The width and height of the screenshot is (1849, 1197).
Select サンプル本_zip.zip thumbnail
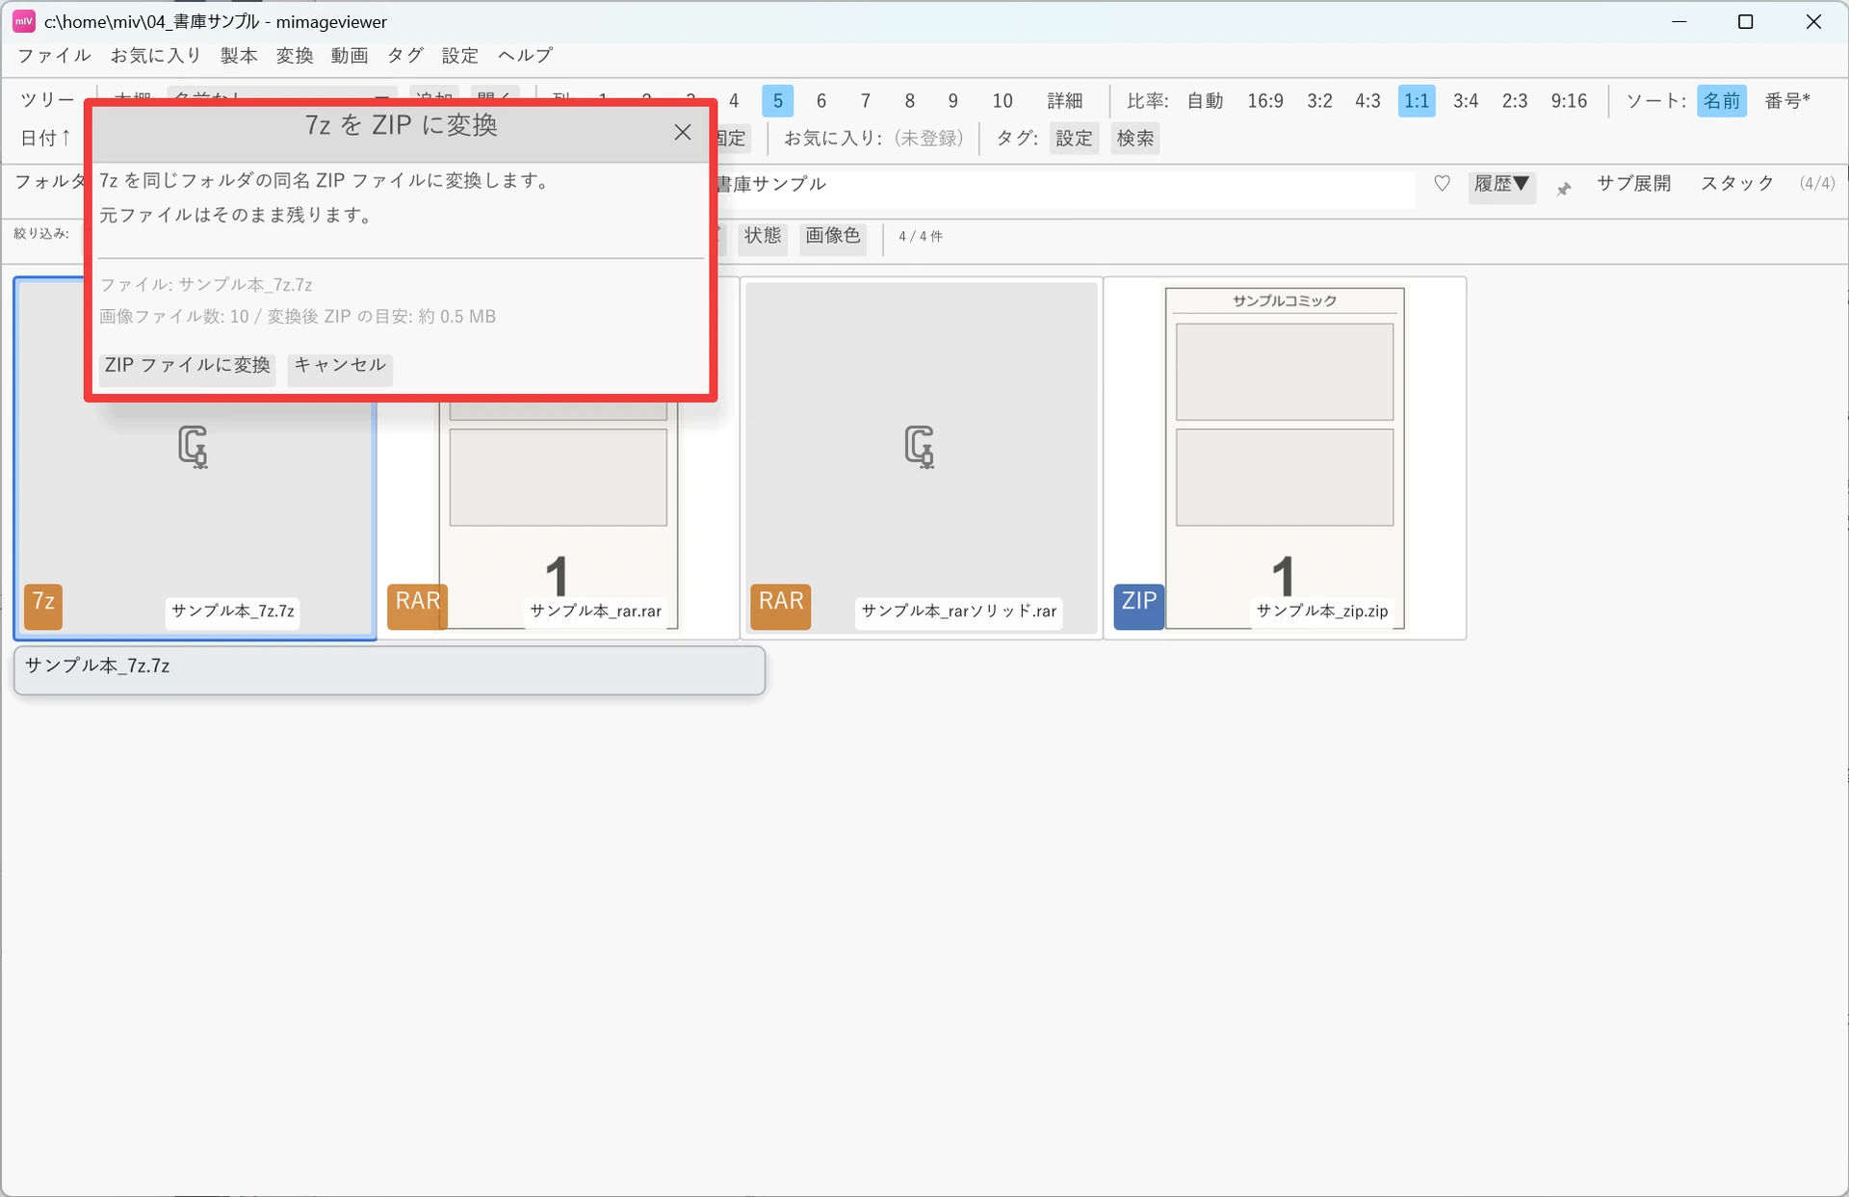pyautogui.click(x=1285, y=458)
